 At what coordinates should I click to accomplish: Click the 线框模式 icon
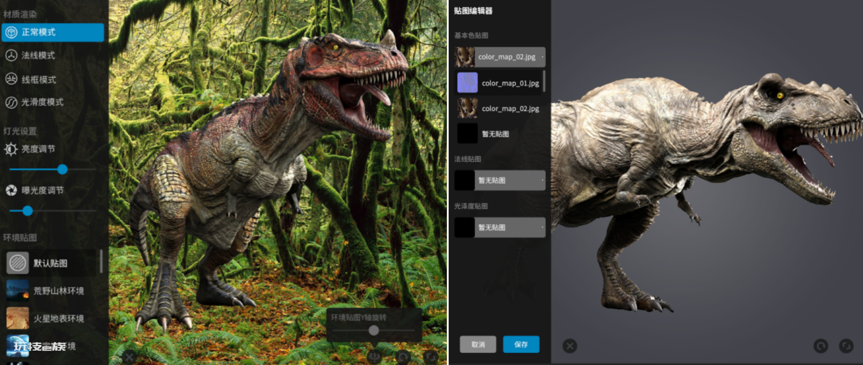coord(11,79)
